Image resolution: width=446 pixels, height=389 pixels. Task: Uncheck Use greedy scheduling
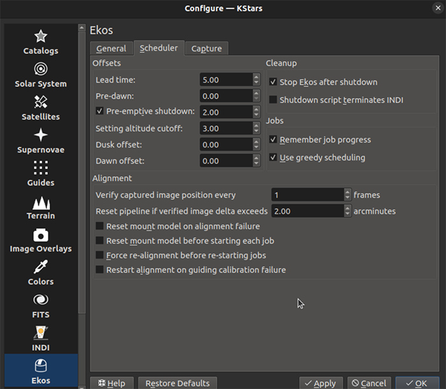(x=273, y=157)
